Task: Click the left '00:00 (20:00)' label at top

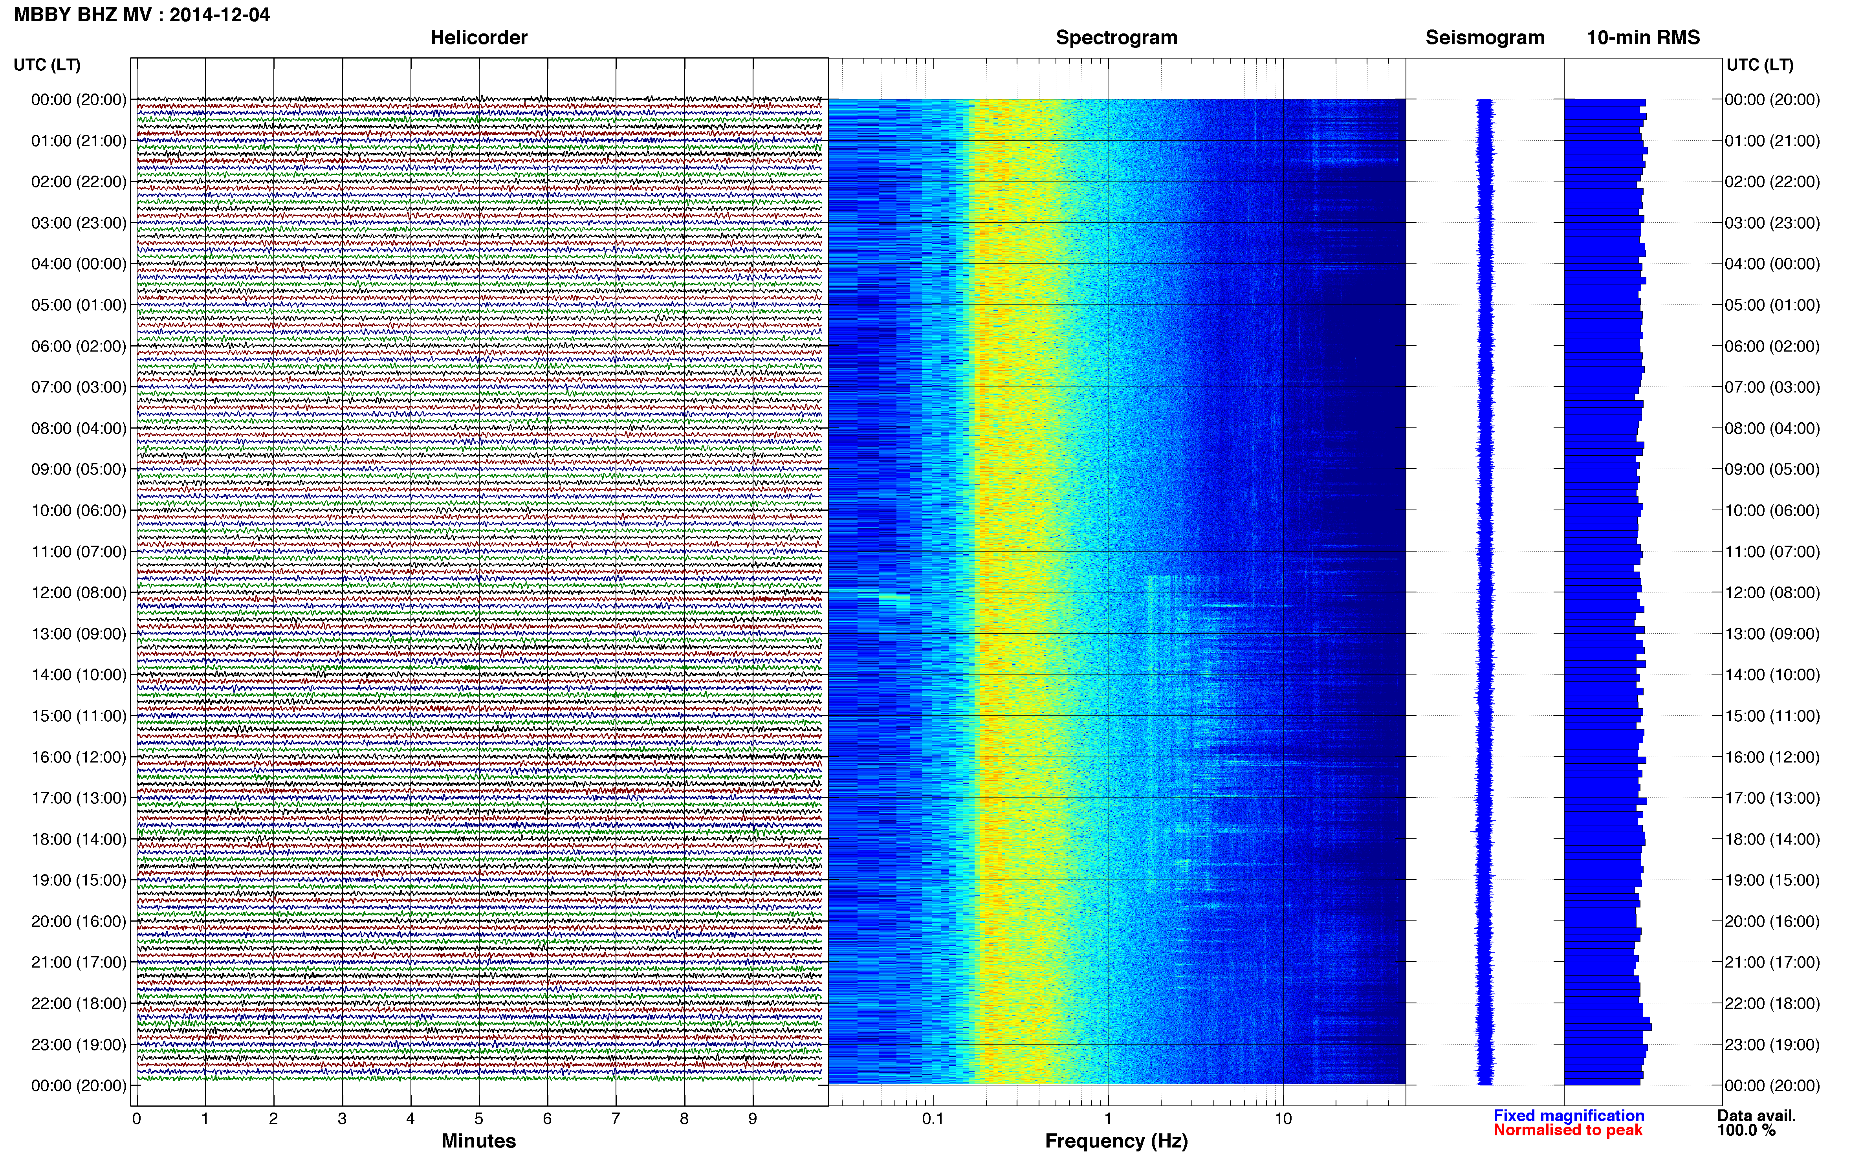Action: [x=79, y=99]
